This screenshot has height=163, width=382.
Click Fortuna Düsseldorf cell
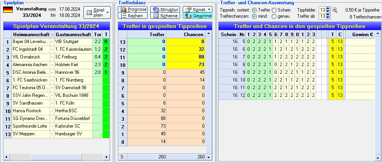pyautogui.click(x=73, y=118)
